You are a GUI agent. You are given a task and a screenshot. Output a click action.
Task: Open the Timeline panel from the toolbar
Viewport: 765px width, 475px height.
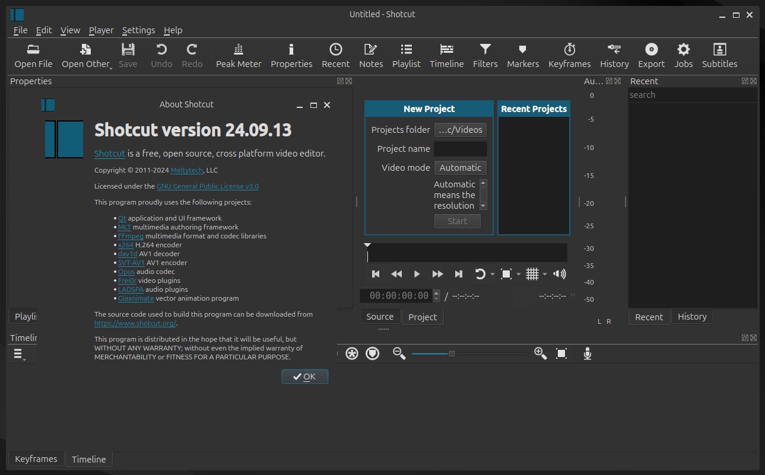(x=447, y=56)
